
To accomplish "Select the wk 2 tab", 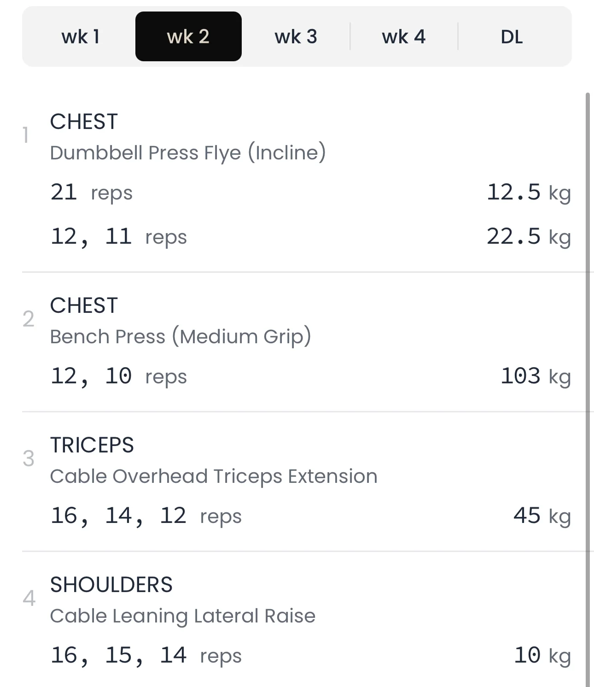I will [188, 37].
